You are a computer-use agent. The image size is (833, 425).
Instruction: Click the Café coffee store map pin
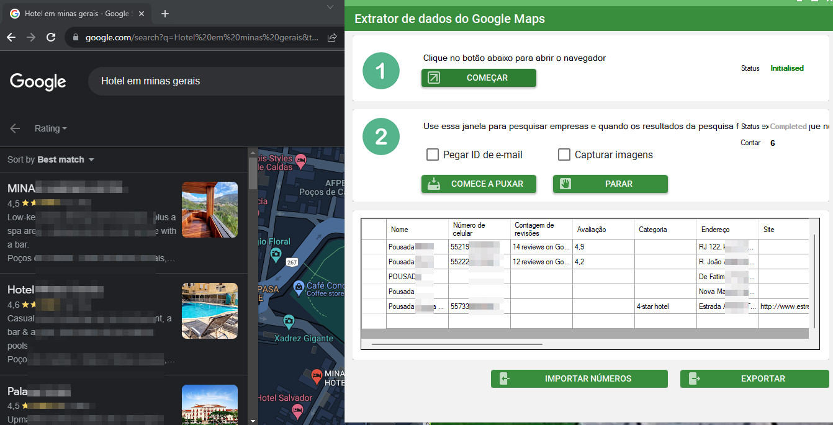[299, 286]
